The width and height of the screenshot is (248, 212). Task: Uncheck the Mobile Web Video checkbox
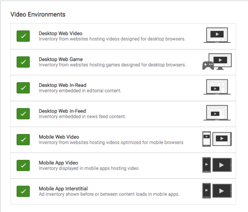(23, 140)
